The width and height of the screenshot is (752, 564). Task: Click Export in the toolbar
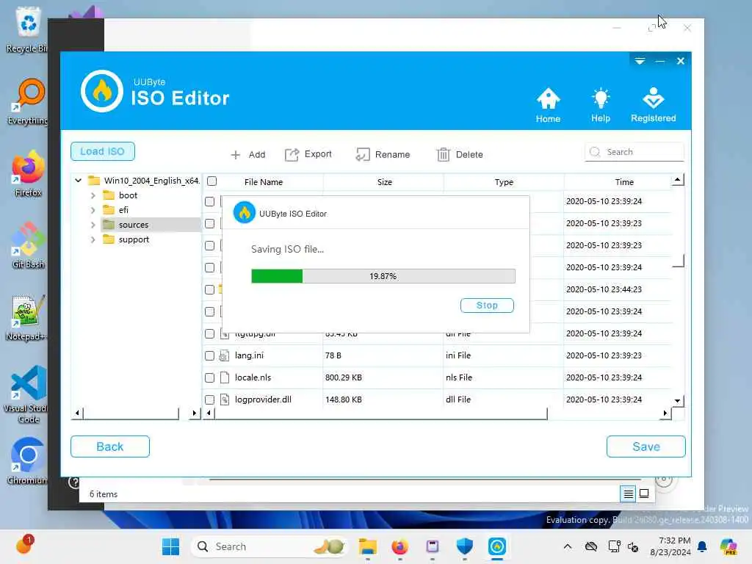coord(308,154)
